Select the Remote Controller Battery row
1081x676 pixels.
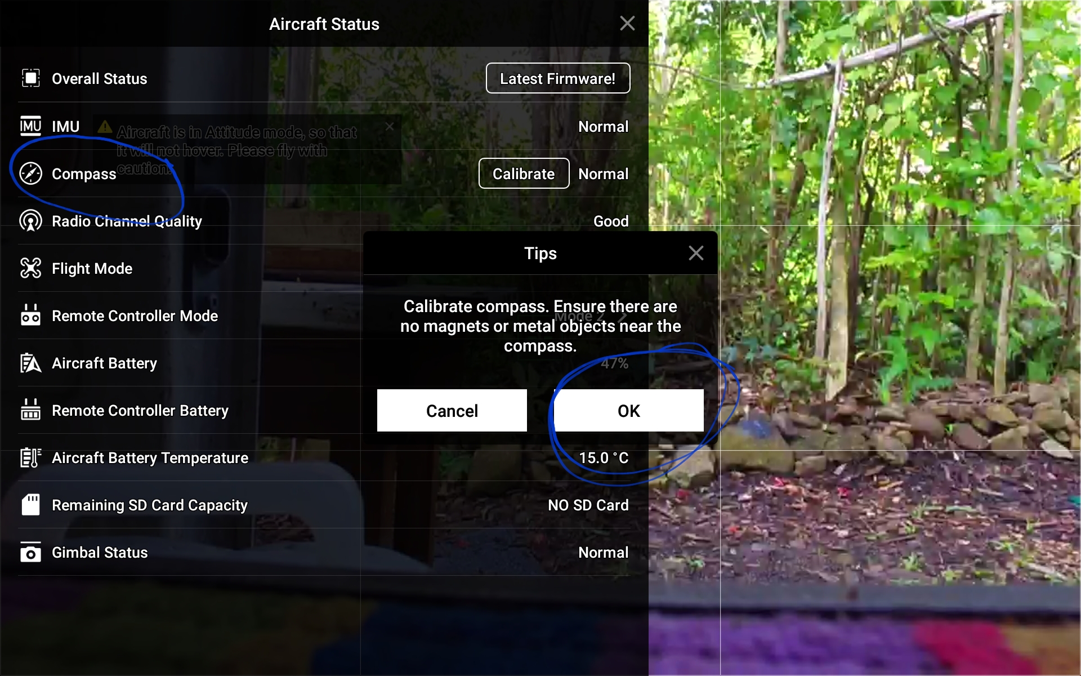tap(324, 411)
